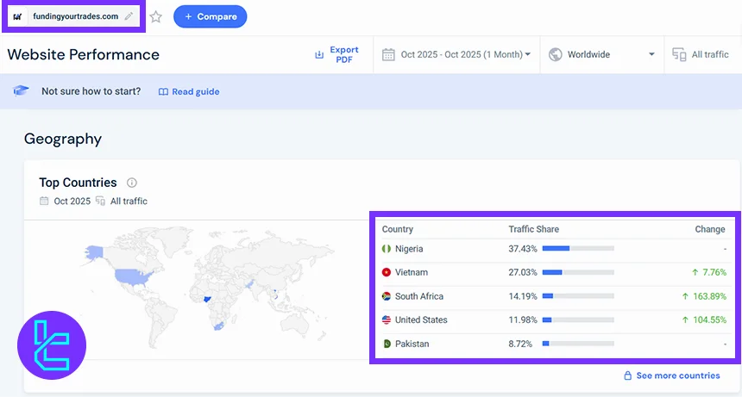Star fundingyourtrades.com as a favorite
742x397 pixels.
[155, 17]
